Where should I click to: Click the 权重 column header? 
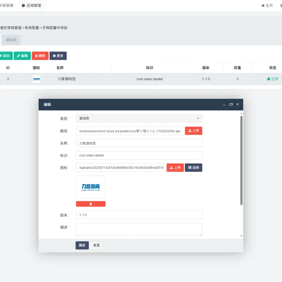point(237,68)
